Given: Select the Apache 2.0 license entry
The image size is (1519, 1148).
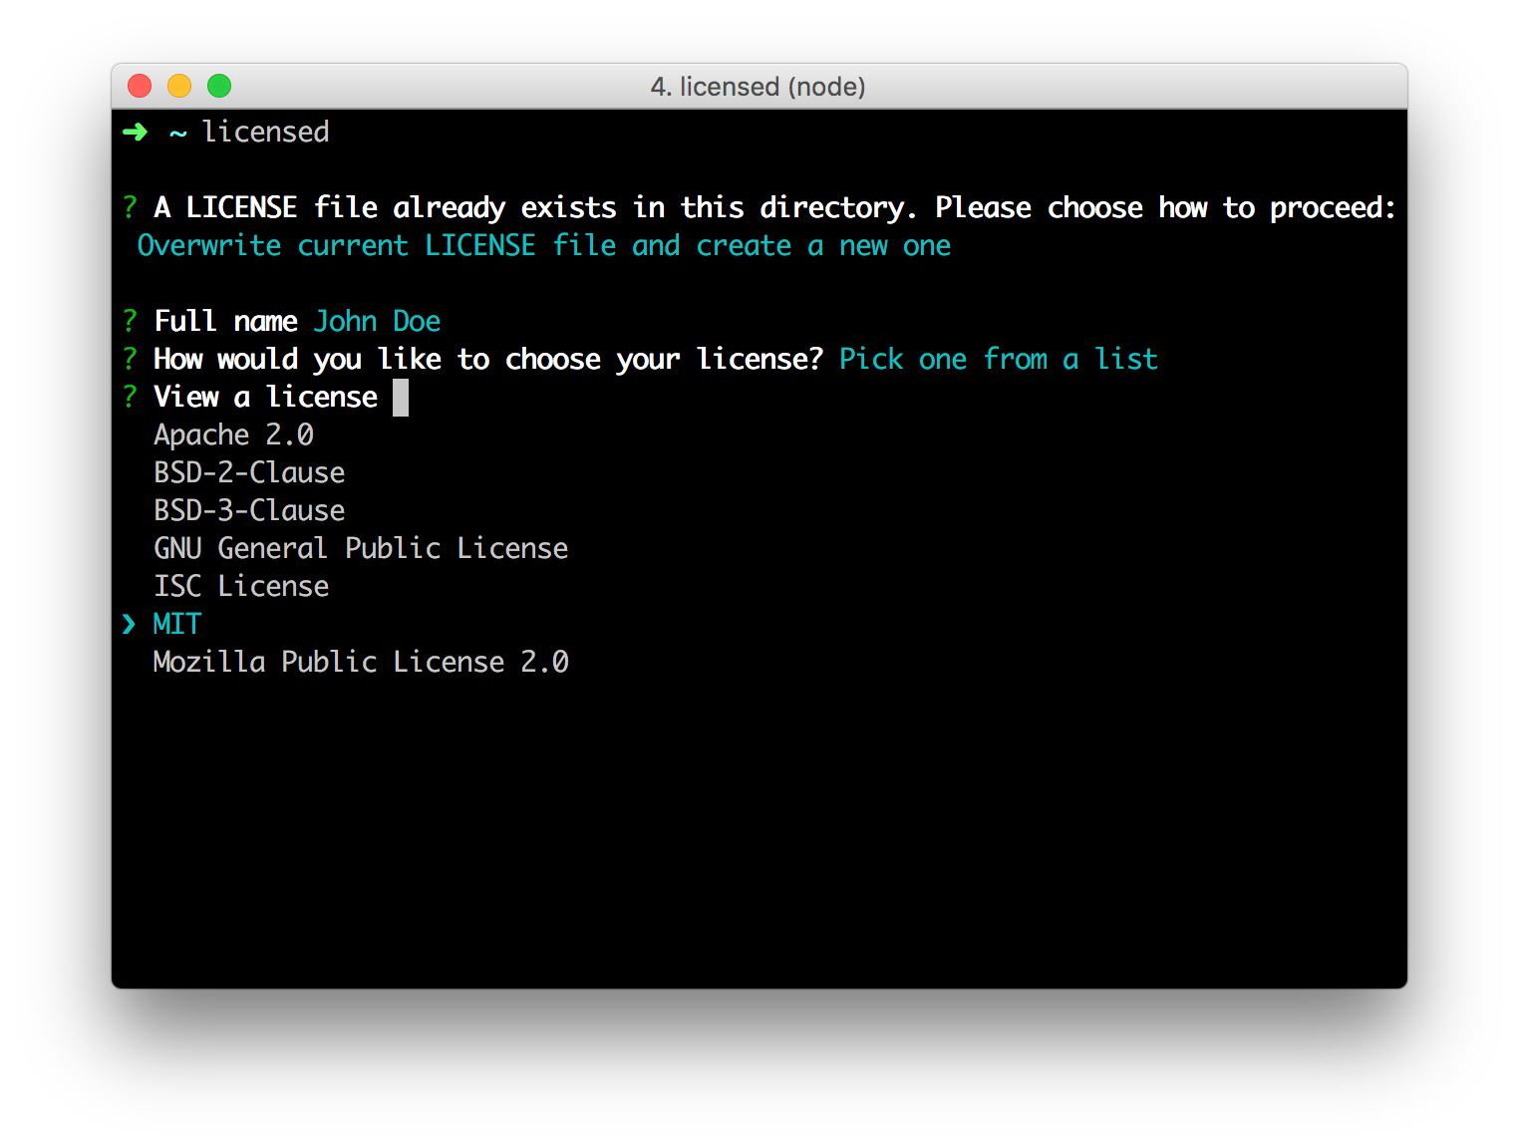Looking at the screenshot, I should [233, 434].
